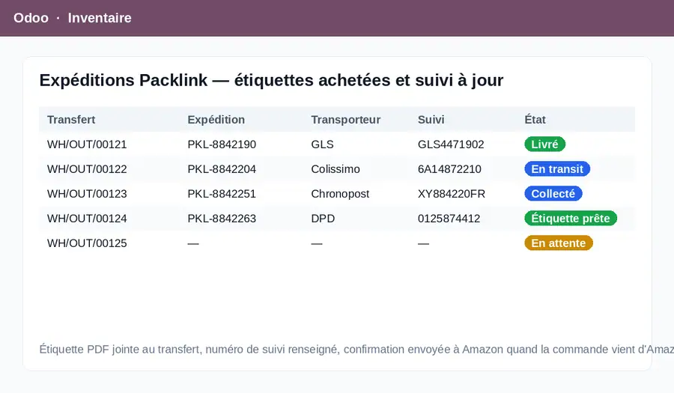The height and width of the screenshot is (393, 674).
Task: Click the Expéditions Packlink page title
Action: tap(271, 80)
